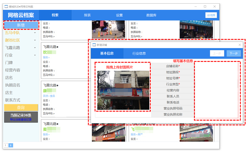Screen dimensions: 250x153
Task: Expand the 行业 filter dropdown
Action: [35, 56]
